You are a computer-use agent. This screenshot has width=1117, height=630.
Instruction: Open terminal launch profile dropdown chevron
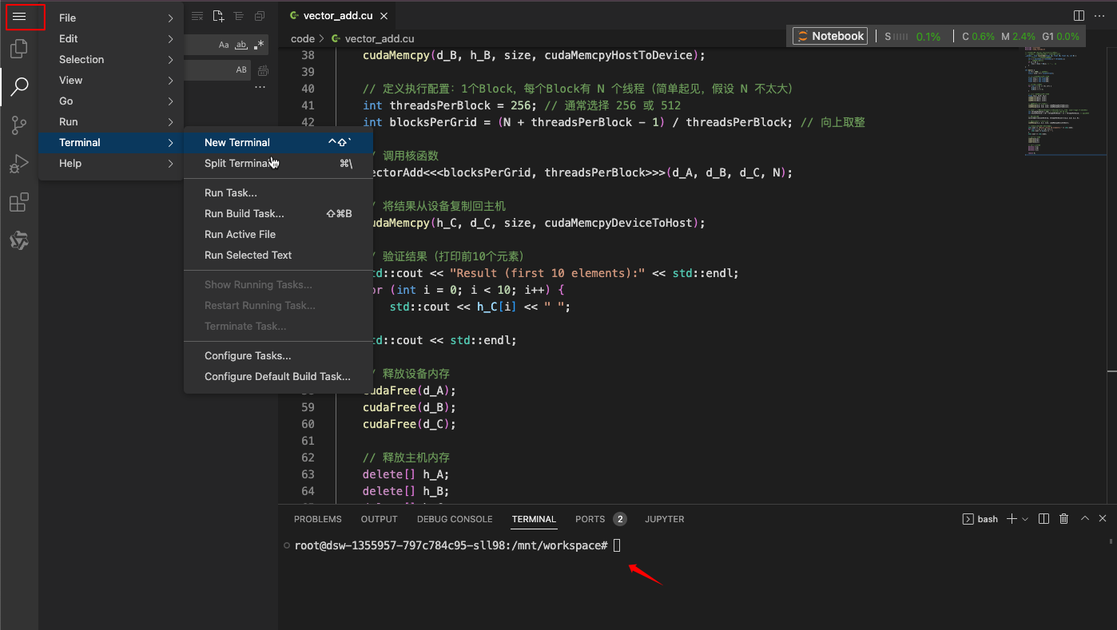pyautogui.click(x=1025, y=519)
